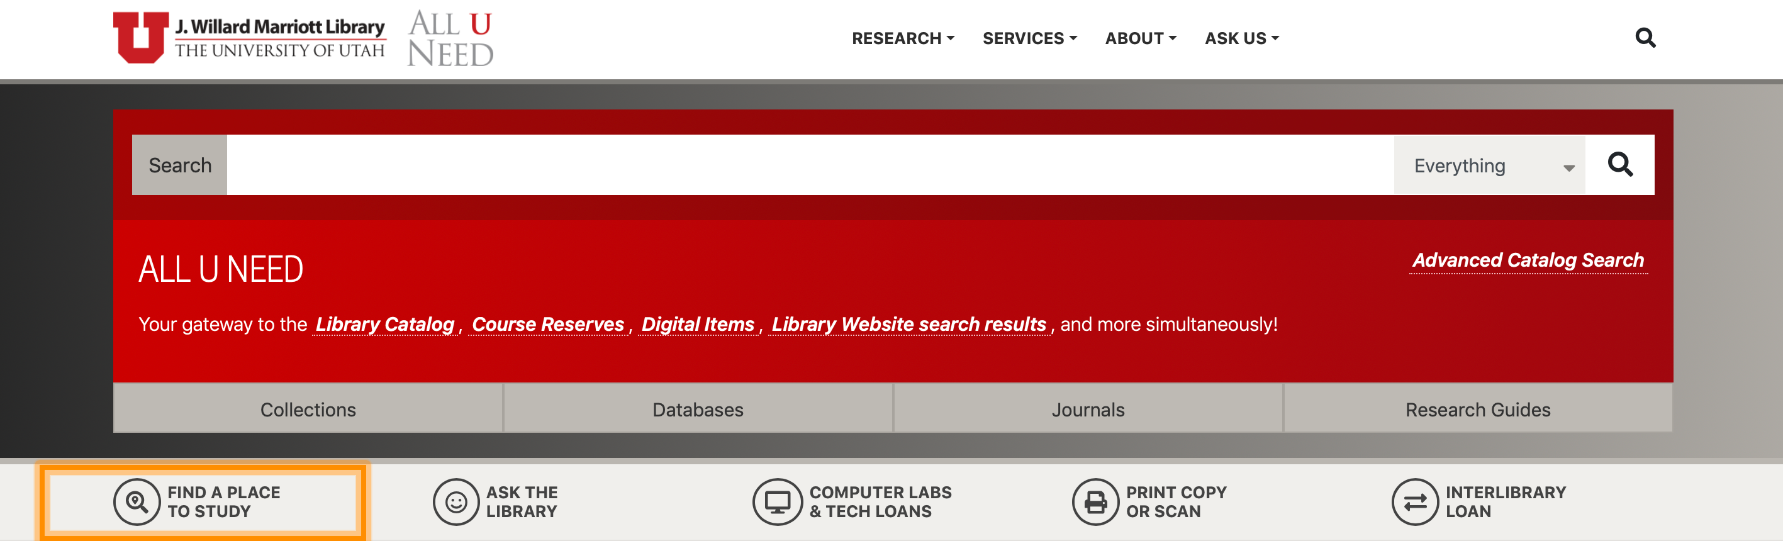Image resolution: width=1783 pixels, height=541 pixels.
Task: Submit search with the magnifier button
Action: [x=1619, y=165]
